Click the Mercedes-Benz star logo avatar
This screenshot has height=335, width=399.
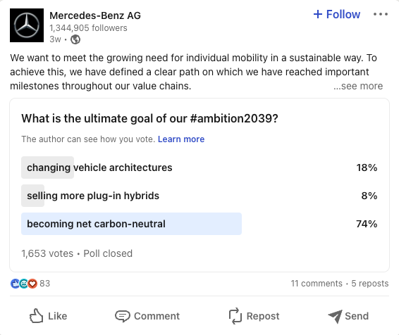[27, 25]
